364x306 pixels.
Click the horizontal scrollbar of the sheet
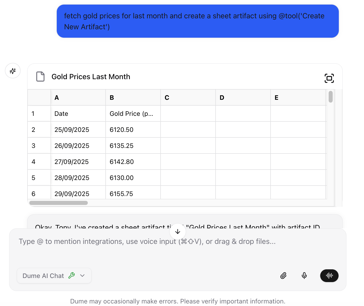[x=58, y=203]
